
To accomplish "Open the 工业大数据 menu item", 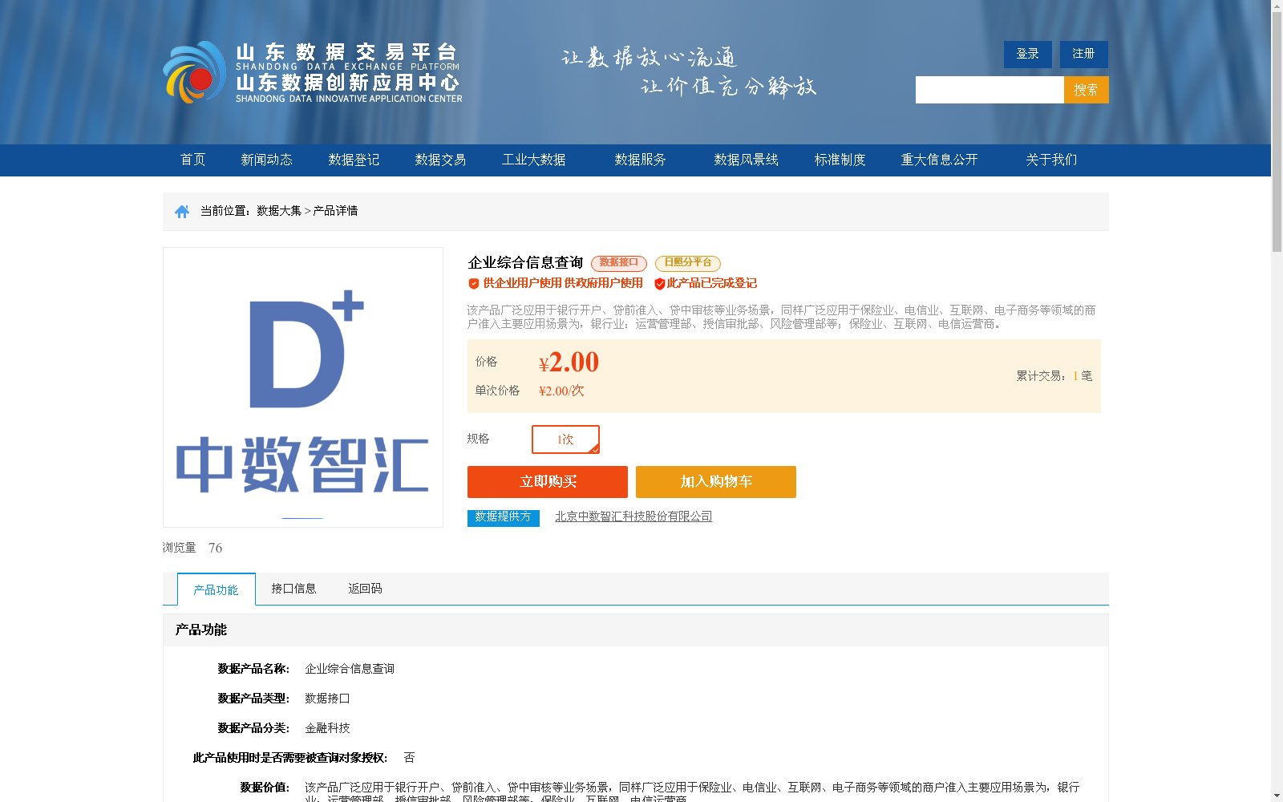I will click(x=533, y=160).
